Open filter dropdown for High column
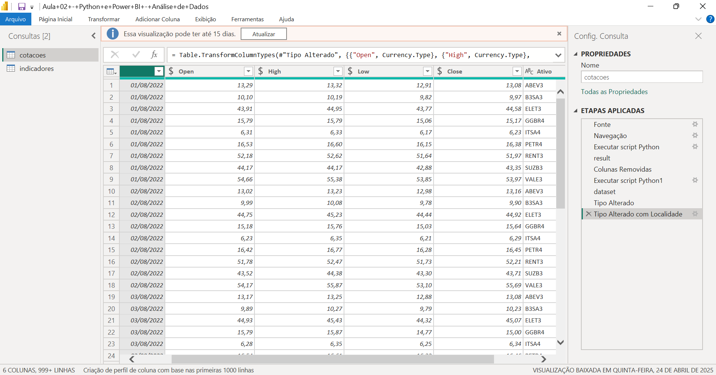The image size is (716, 375). click(x=338, y=71)
